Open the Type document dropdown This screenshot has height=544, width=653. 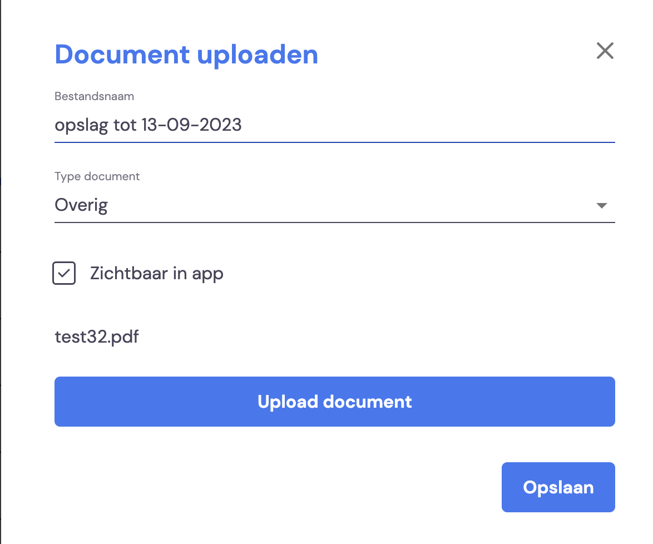click(335, 205)
